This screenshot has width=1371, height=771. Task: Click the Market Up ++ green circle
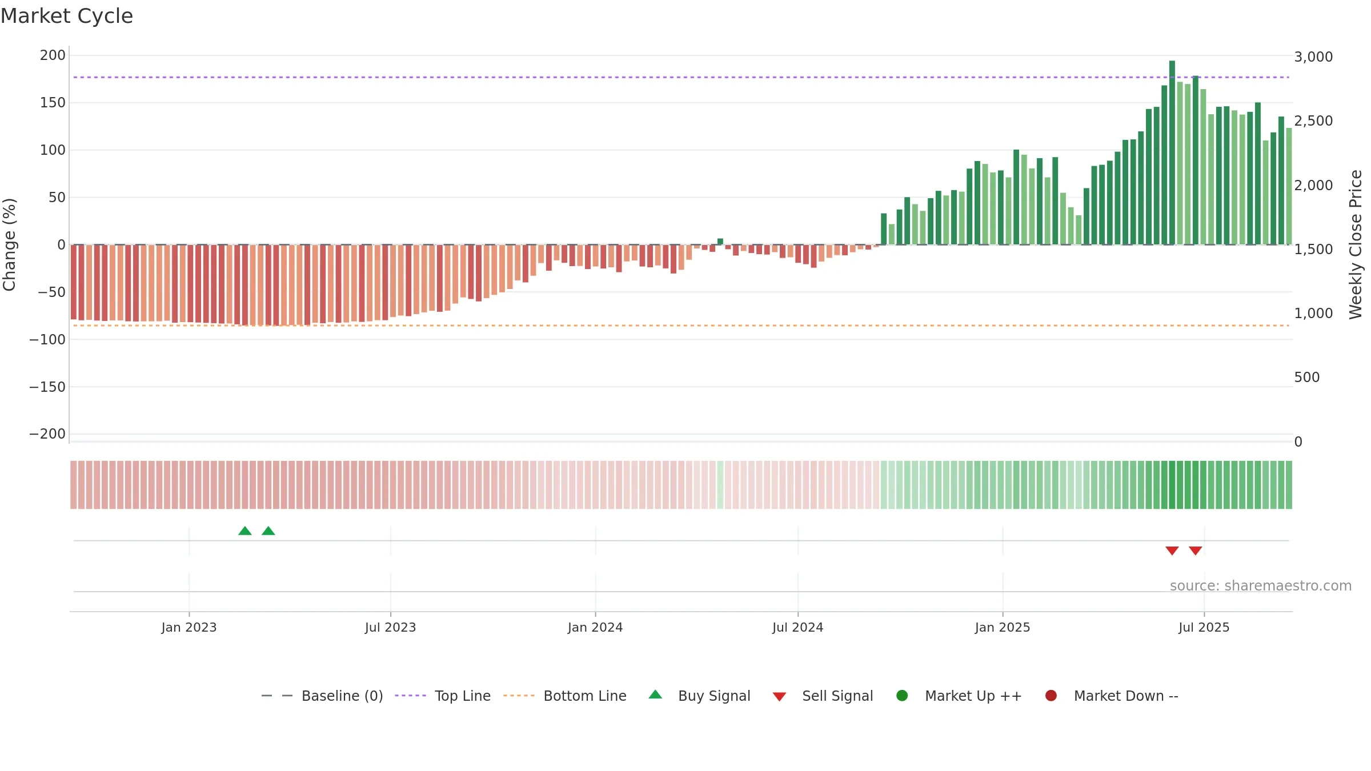pyautogui.click(x=903, y=696)
